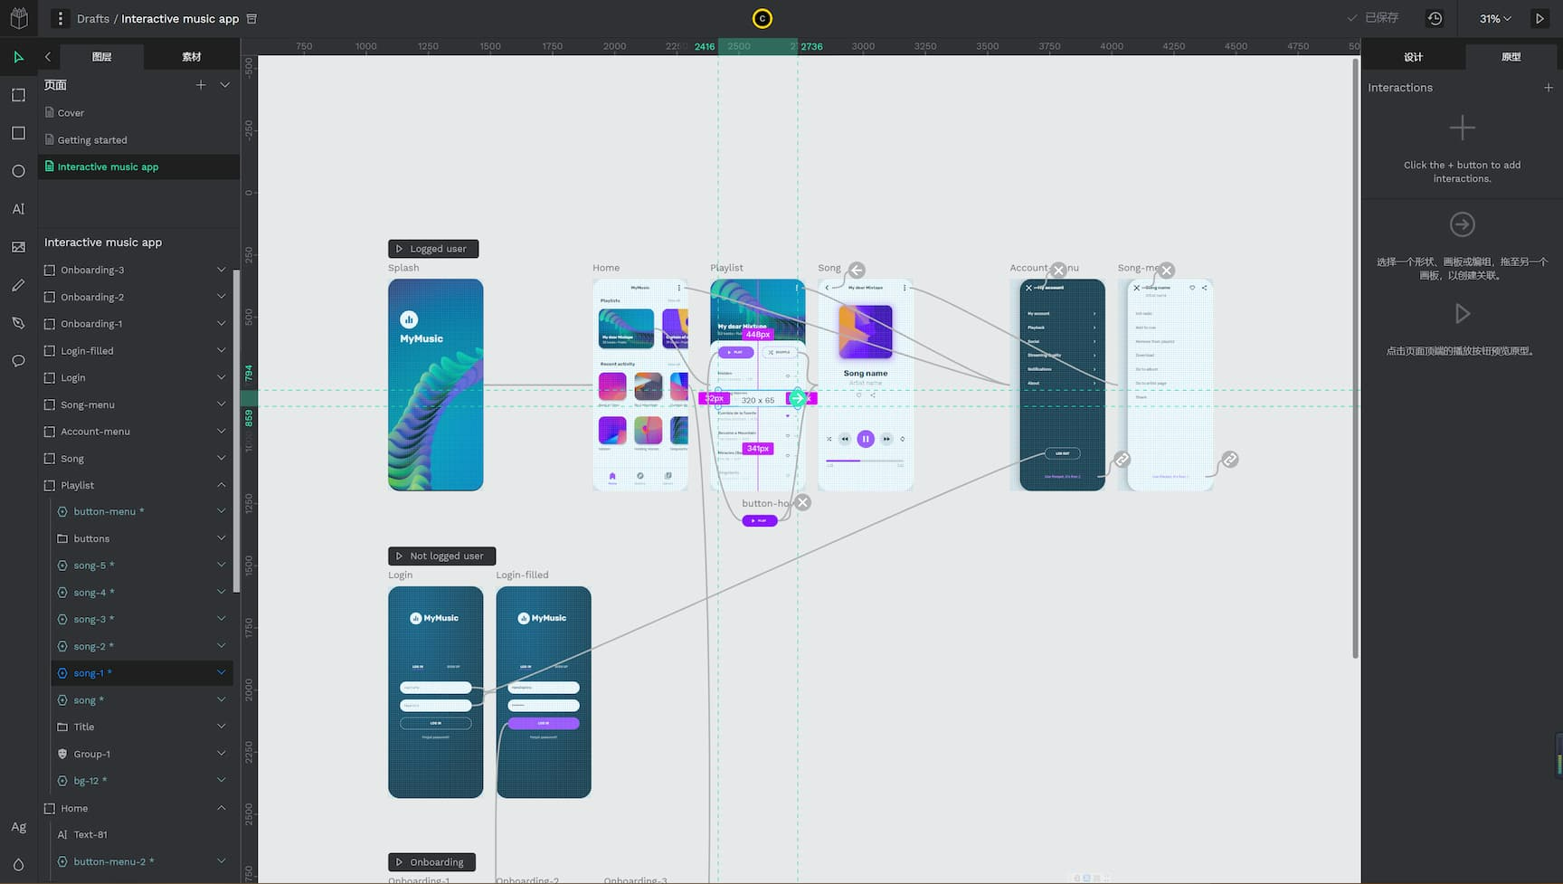Switch to the 素材 assets tab
This screenshot has width=1563, height=884.
click(x=191, y=57)
